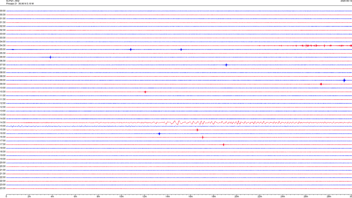Select the red spike on the 10:30 trace
The image size is (352, 198).
(145, 92)
